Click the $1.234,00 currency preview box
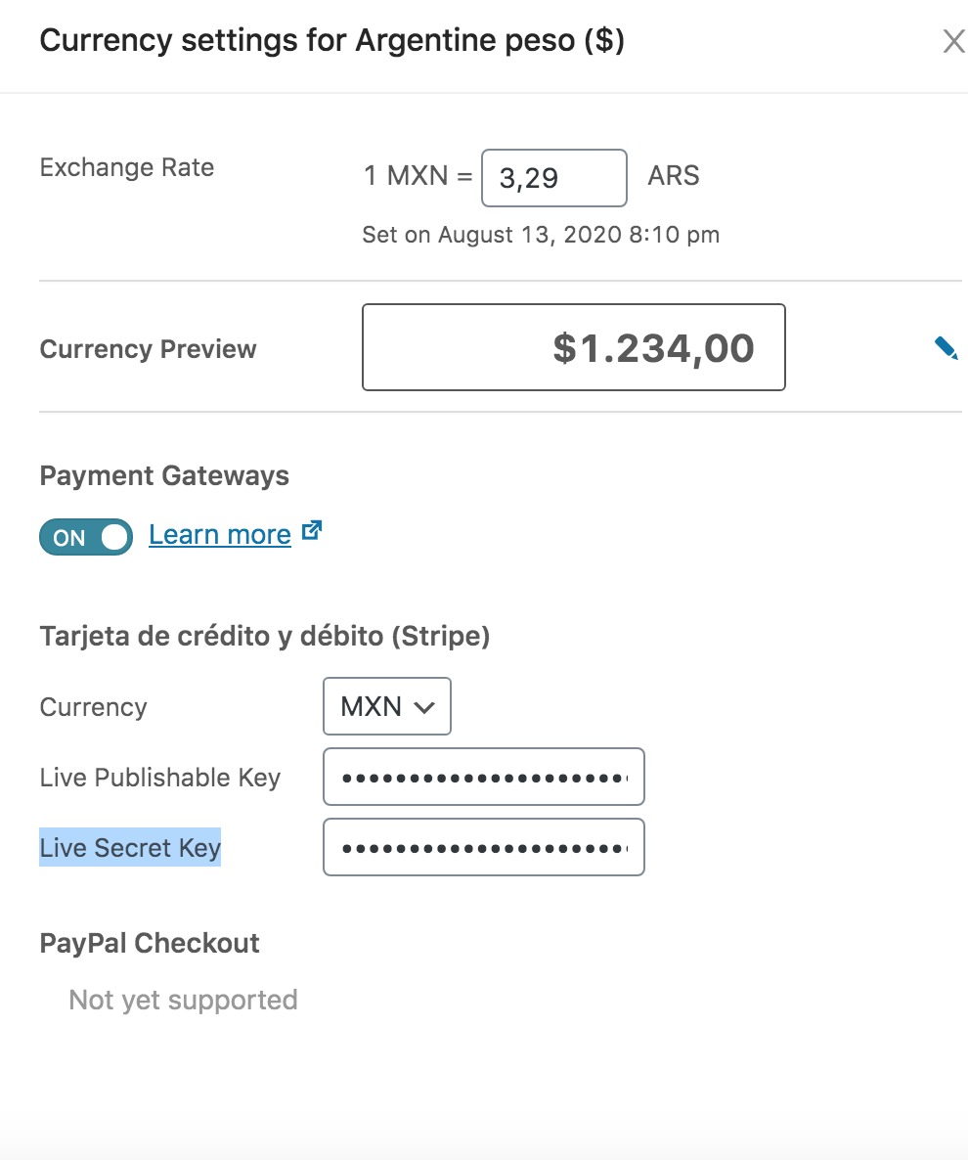The width and height of the screenshot is (968, 1160). coord(573,347)
